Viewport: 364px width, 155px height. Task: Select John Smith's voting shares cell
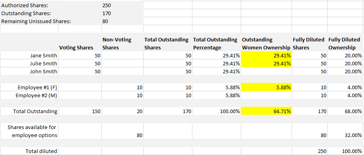click(x=80, y=71)
